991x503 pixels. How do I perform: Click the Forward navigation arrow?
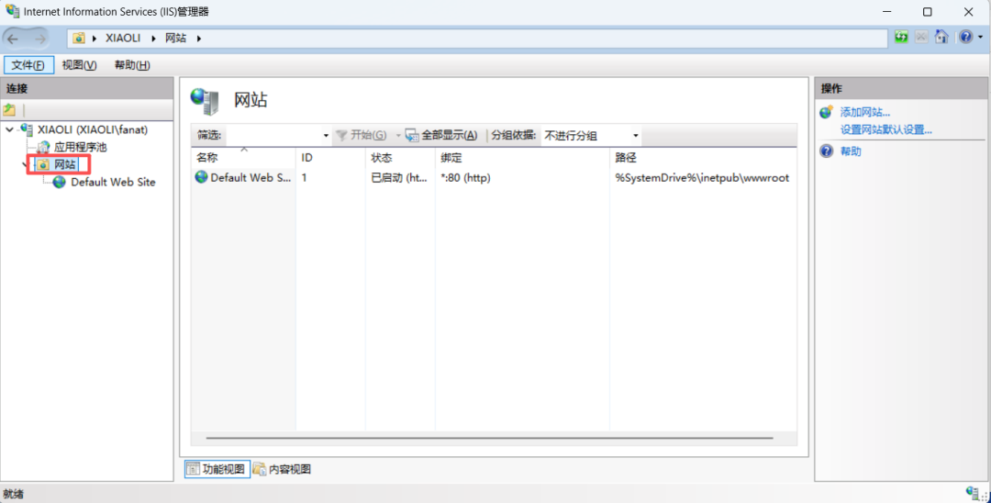(x=39, y=39)
